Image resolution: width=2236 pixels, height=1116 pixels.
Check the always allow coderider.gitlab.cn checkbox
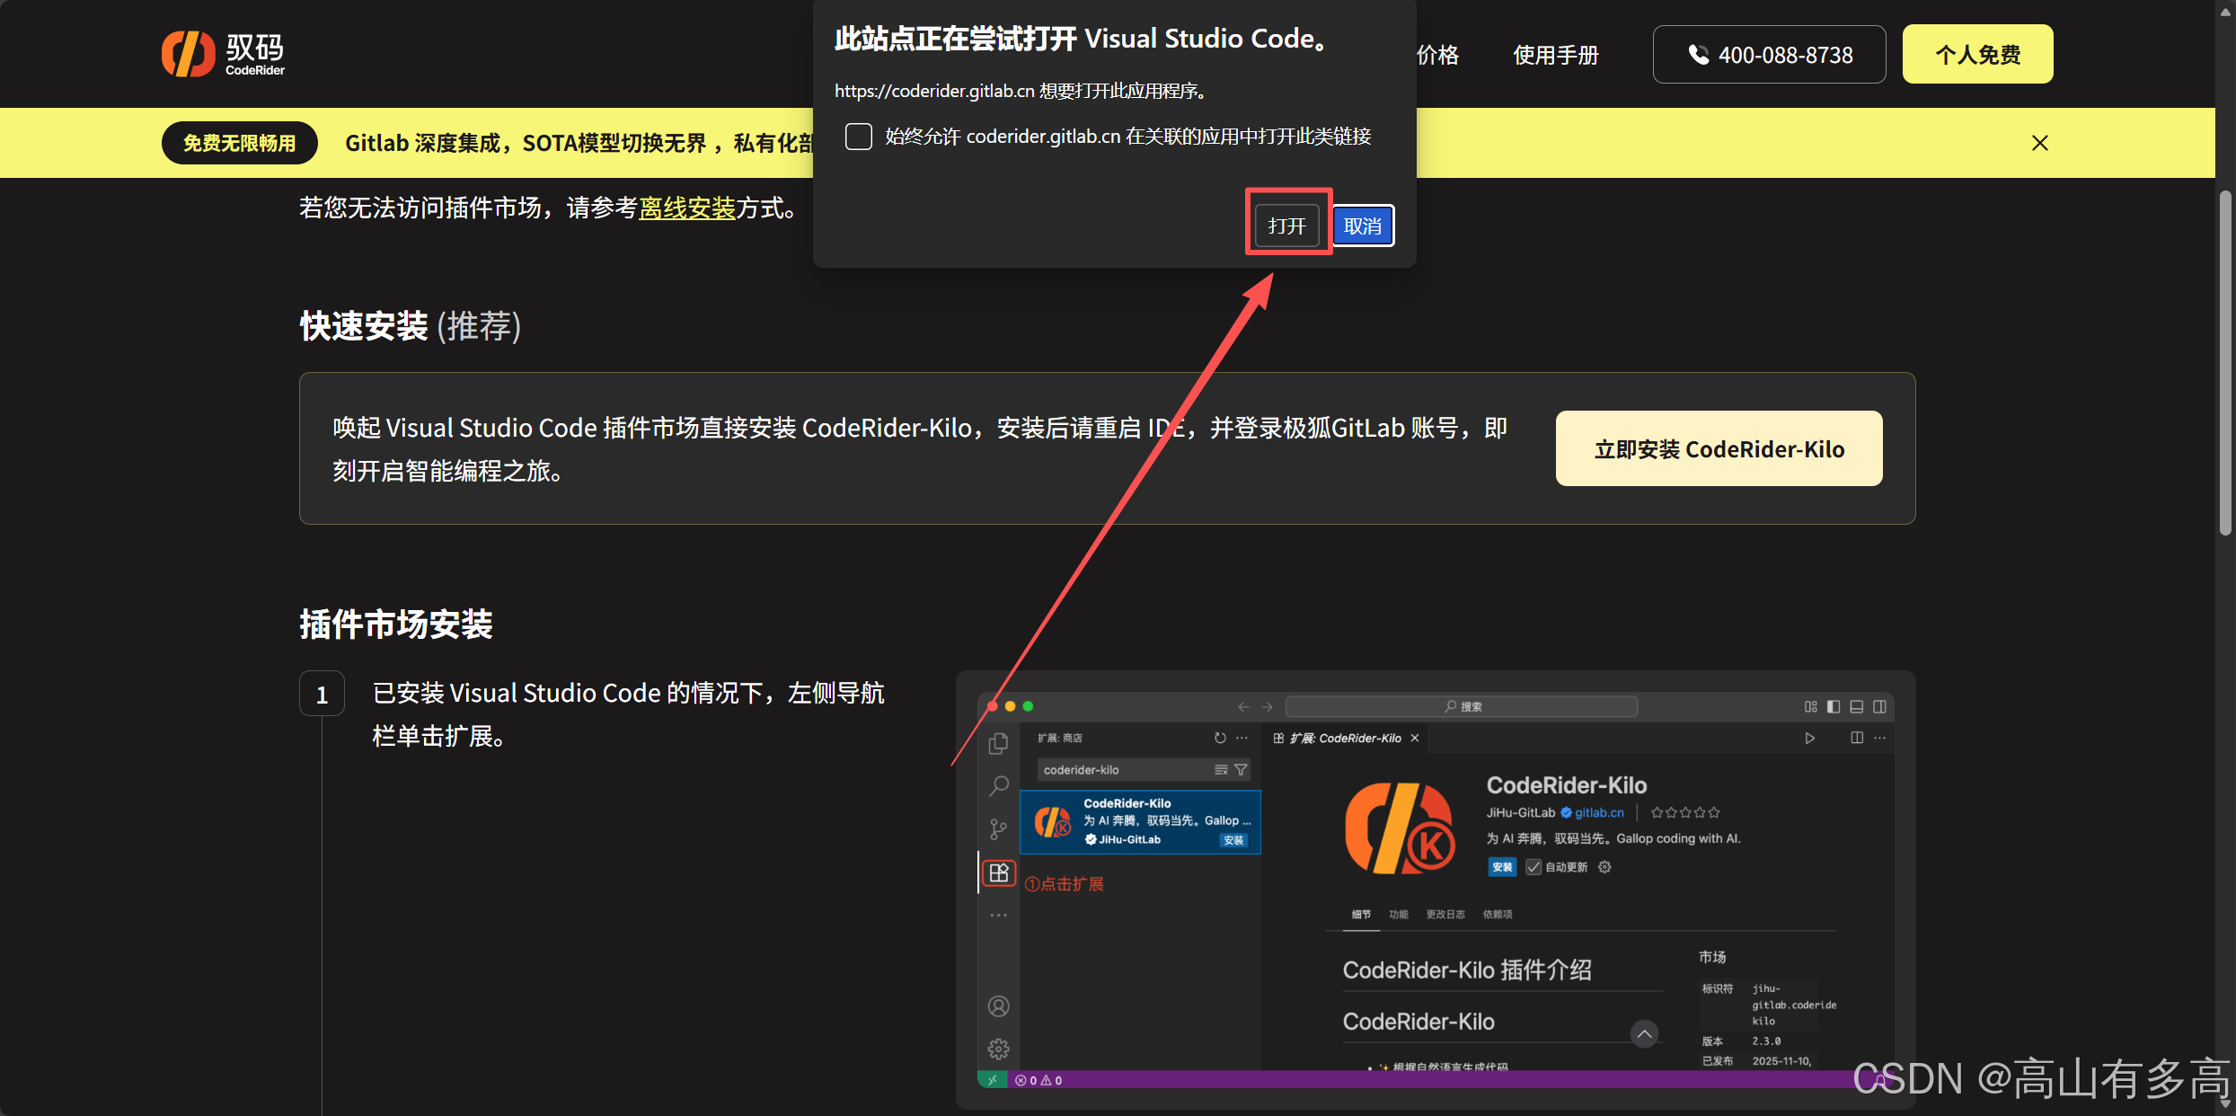coord(859,137)
